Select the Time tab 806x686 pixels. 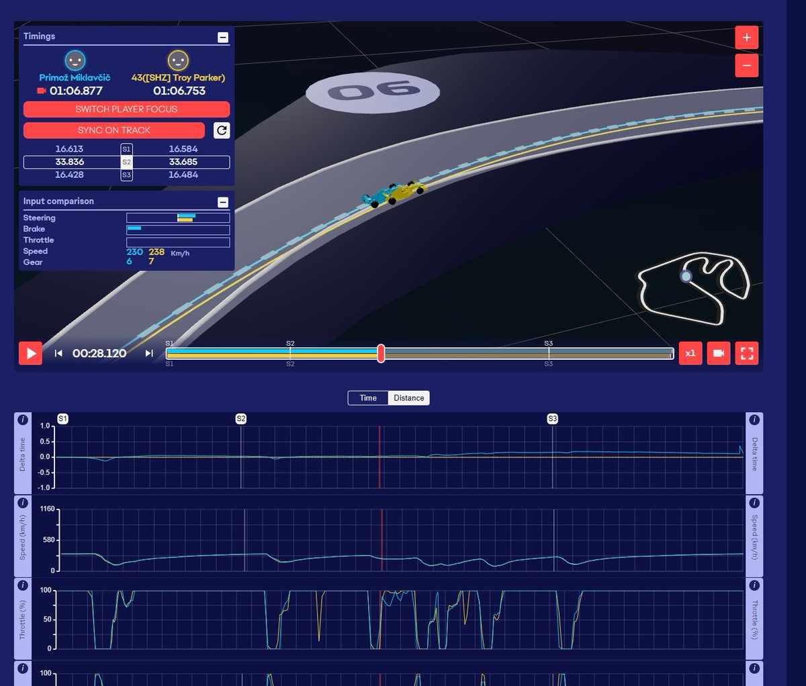[368, 398]
